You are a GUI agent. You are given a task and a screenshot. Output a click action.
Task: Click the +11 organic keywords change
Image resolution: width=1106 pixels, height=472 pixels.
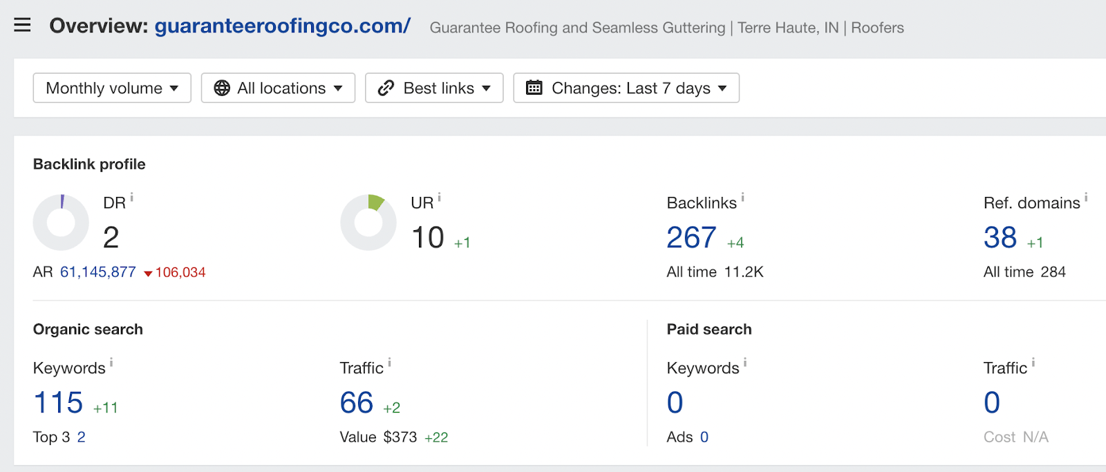point(106,408)
